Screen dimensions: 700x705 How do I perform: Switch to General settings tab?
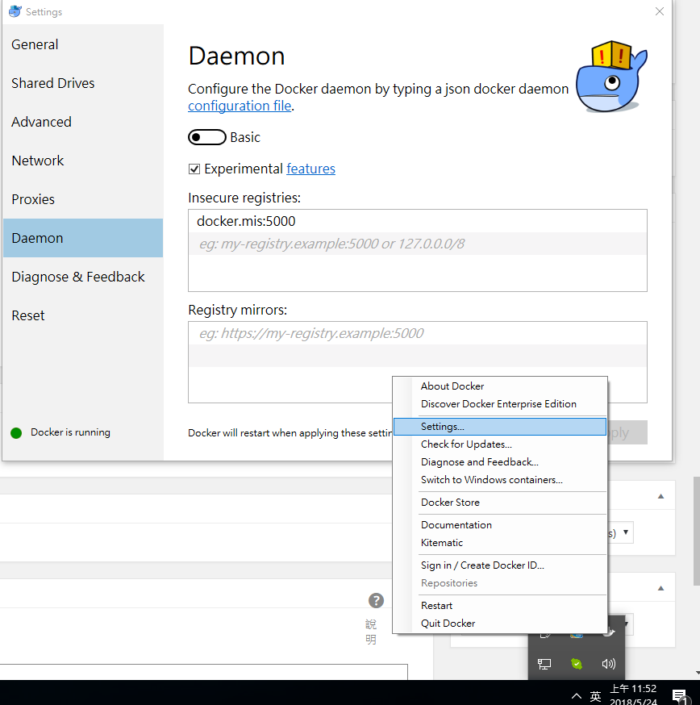coord(83,44)
